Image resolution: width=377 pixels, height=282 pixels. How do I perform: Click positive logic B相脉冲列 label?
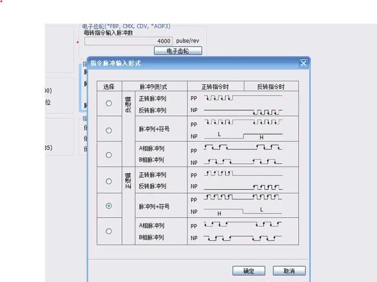click(151, 237)
